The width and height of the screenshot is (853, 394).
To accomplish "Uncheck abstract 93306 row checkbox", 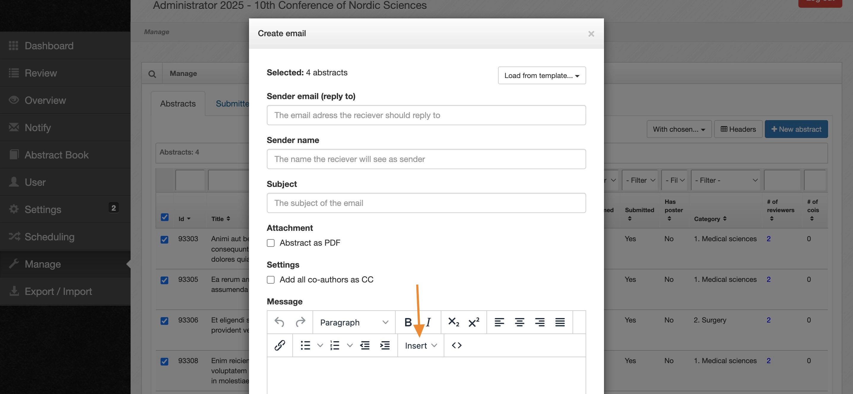I will pyautogui.click(x=164, y=321).
